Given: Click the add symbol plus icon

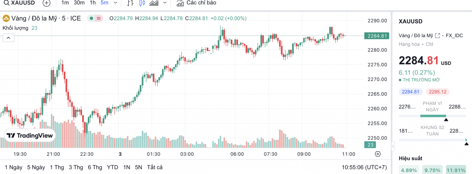Looking at the screenshot, I should click(x=47, y=3).
